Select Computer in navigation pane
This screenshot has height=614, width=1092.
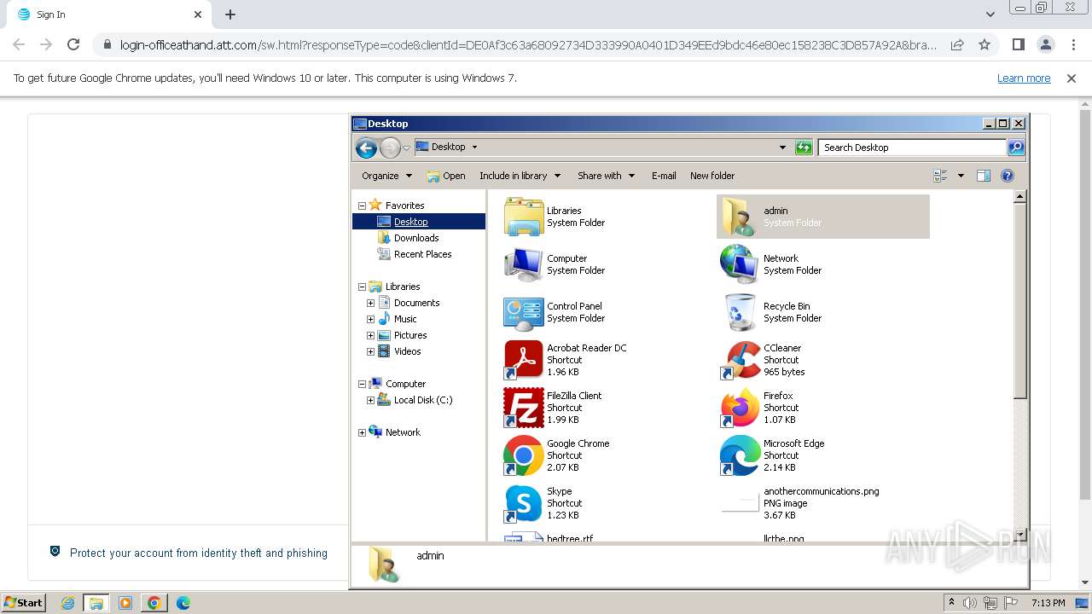pyautogui.click(x=405, y=384)
